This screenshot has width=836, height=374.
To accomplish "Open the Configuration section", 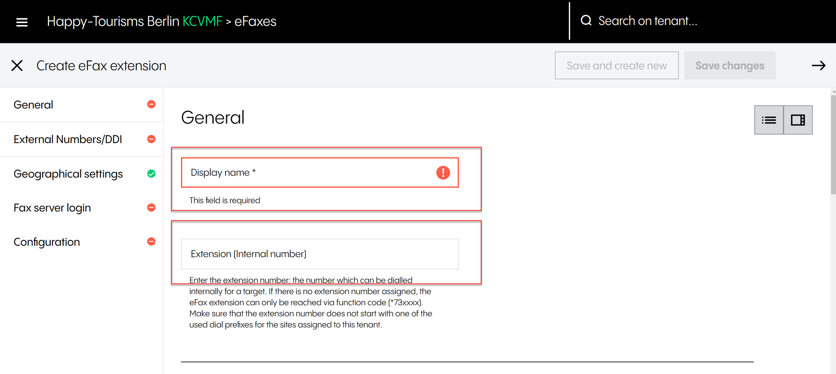I will point(47,242).
